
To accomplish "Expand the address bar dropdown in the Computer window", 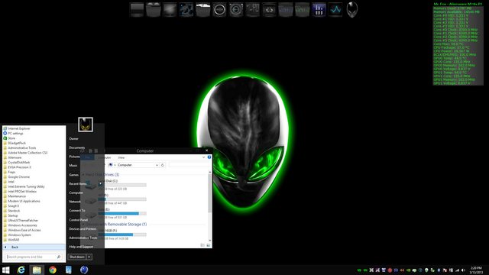I will (x=157, y=165).
